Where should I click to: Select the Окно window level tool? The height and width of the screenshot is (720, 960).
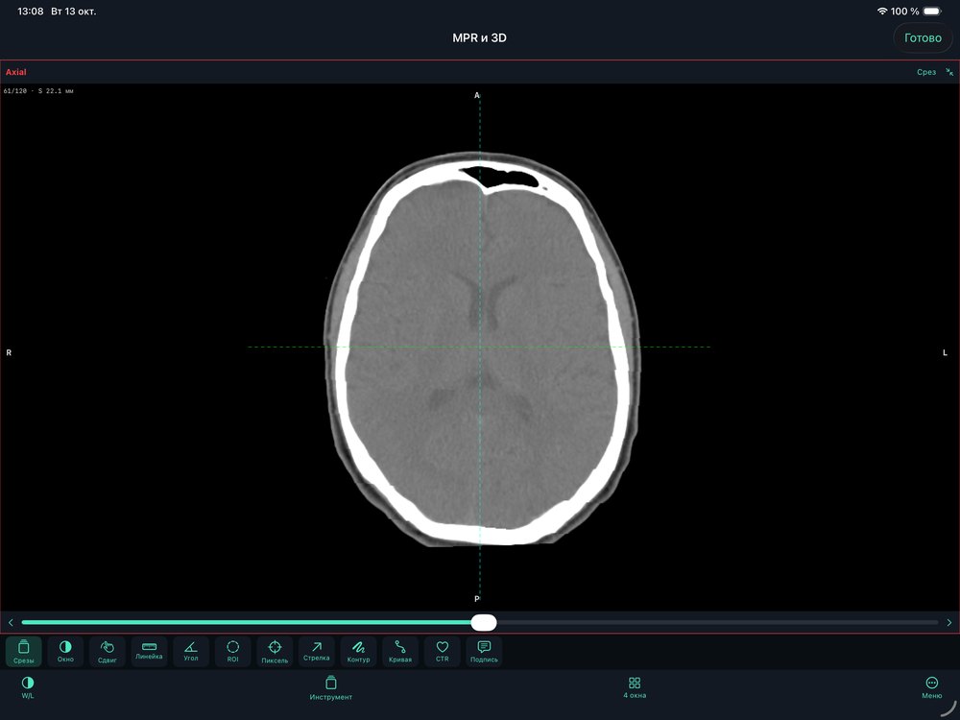pos(65,652)
